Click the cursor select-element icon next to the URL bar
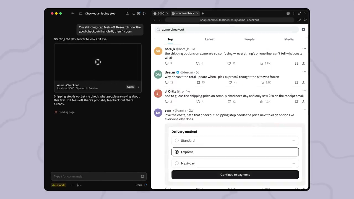This screenshot has height=199, width=354. tap(305, 20)
